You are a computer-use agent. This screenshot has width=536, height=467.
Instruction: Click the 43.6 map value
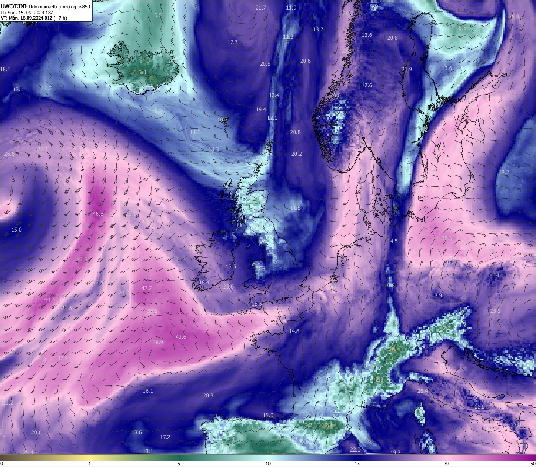click(x=181, y=337)
